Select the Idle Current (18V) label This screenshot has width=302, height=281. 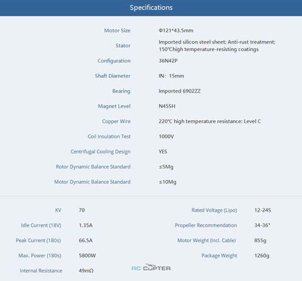pos(41,226)
